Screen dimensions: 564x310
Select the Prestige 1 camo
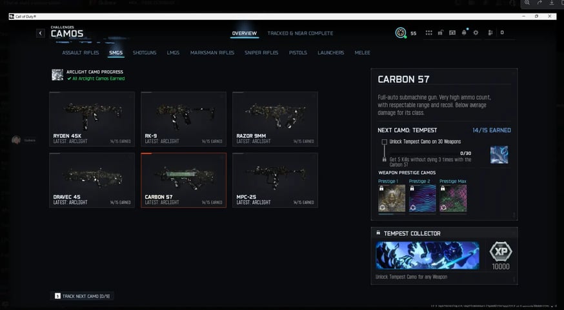(x=391, y=198)
